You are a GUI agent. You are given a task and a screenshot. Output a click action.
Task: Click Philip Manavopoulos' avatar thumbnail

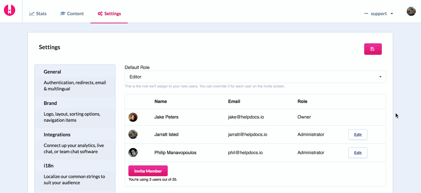(x=133, y=153)
